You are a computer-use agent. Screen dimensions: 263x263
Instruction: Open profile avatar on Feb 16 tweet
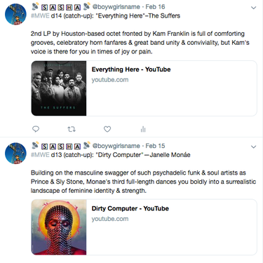click(15, 14)
